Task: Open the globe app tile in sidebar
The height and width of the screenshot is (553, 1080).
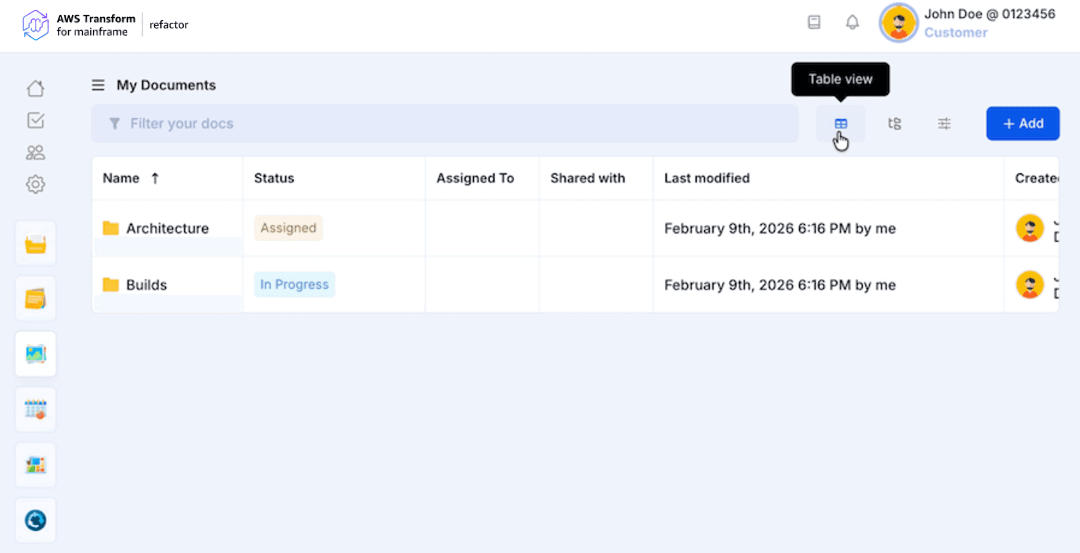Action: point(36,520)
